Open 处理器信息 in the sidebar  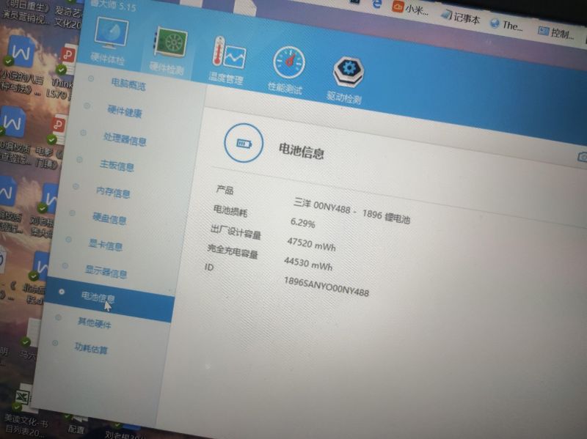(125, 139)
